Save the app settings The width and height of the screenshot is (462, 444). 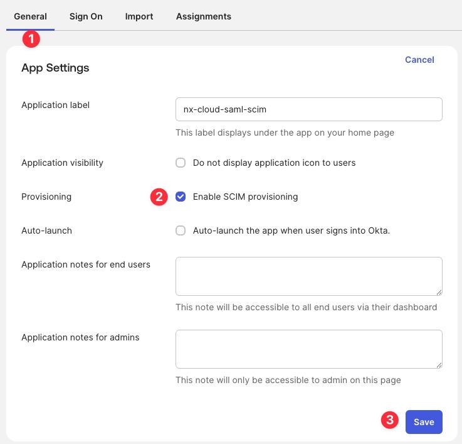point(424,422)
